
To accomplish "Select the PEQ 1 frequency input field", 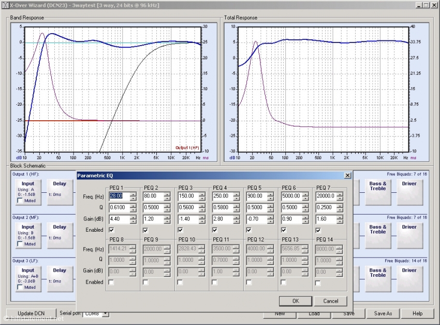I will [x=120, y=196].
